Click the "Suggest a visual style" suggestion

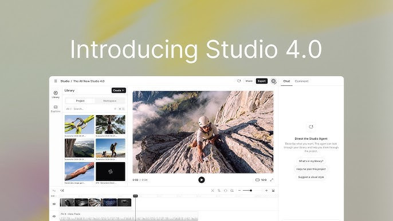pyautogui.click(x=311, y=177)
